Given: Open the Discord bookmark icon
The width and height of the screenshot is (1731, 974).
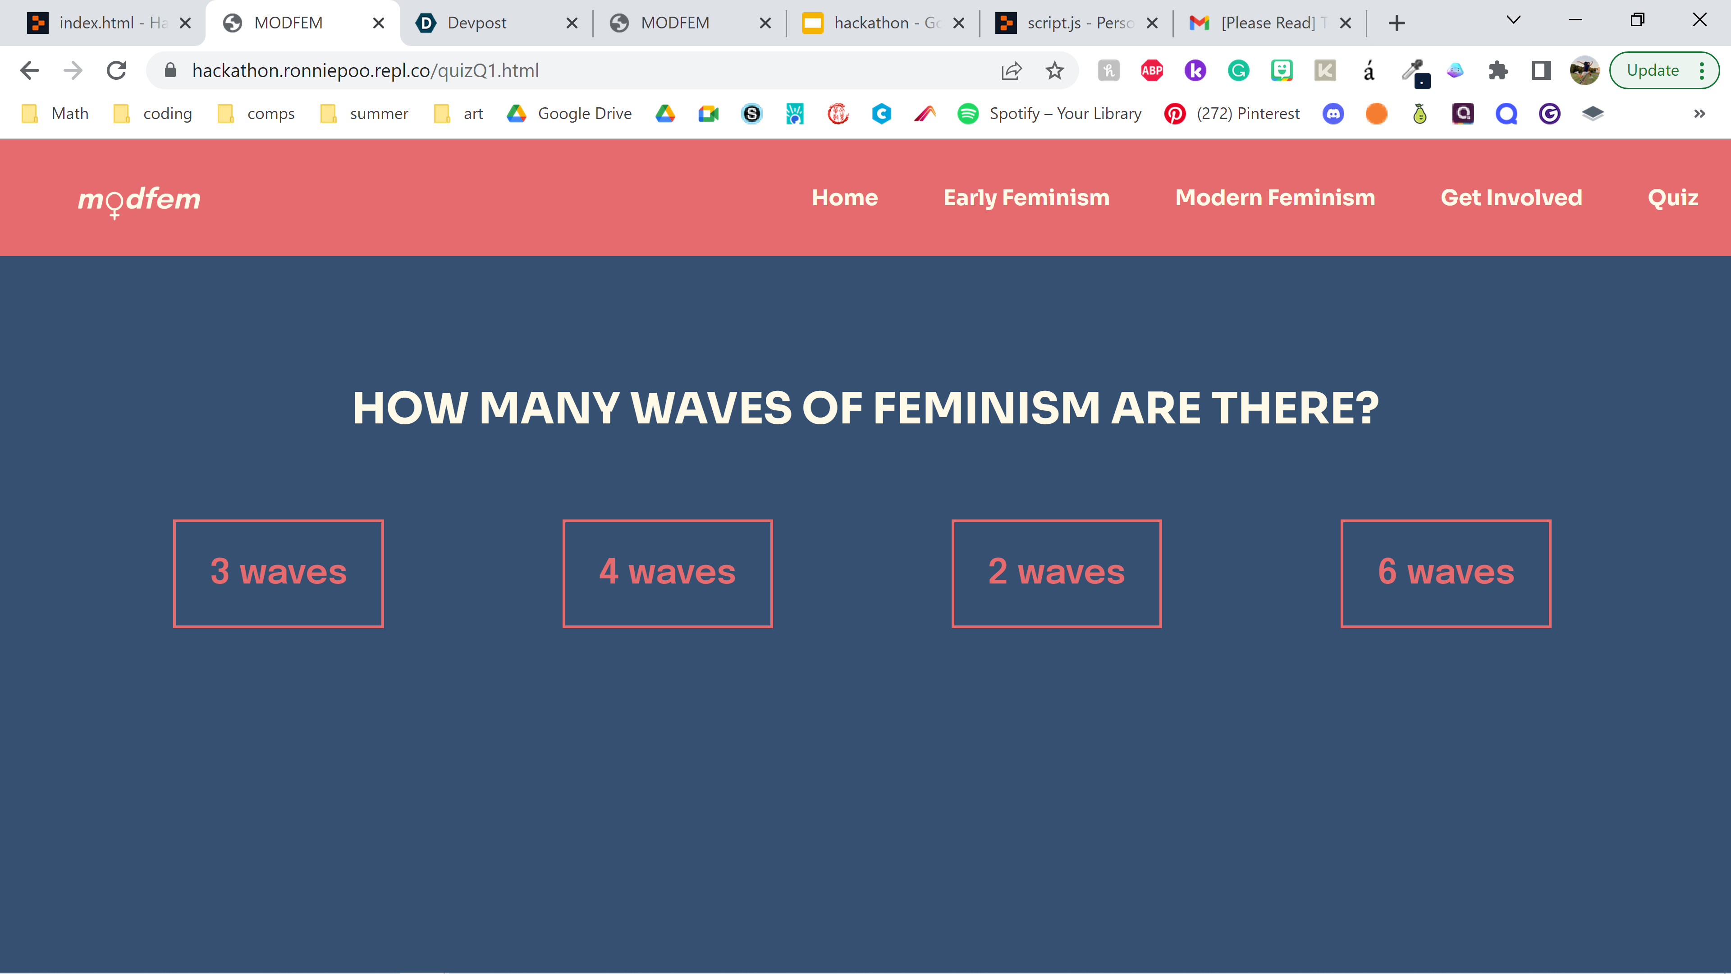Looking at the screenshot, I should tap(1333, 114).
